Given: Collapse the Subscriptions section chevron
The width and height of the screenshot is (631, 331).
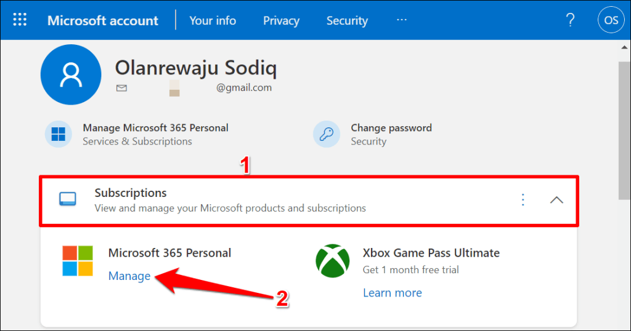Looking at the screenshot, I should click(556, 200).
